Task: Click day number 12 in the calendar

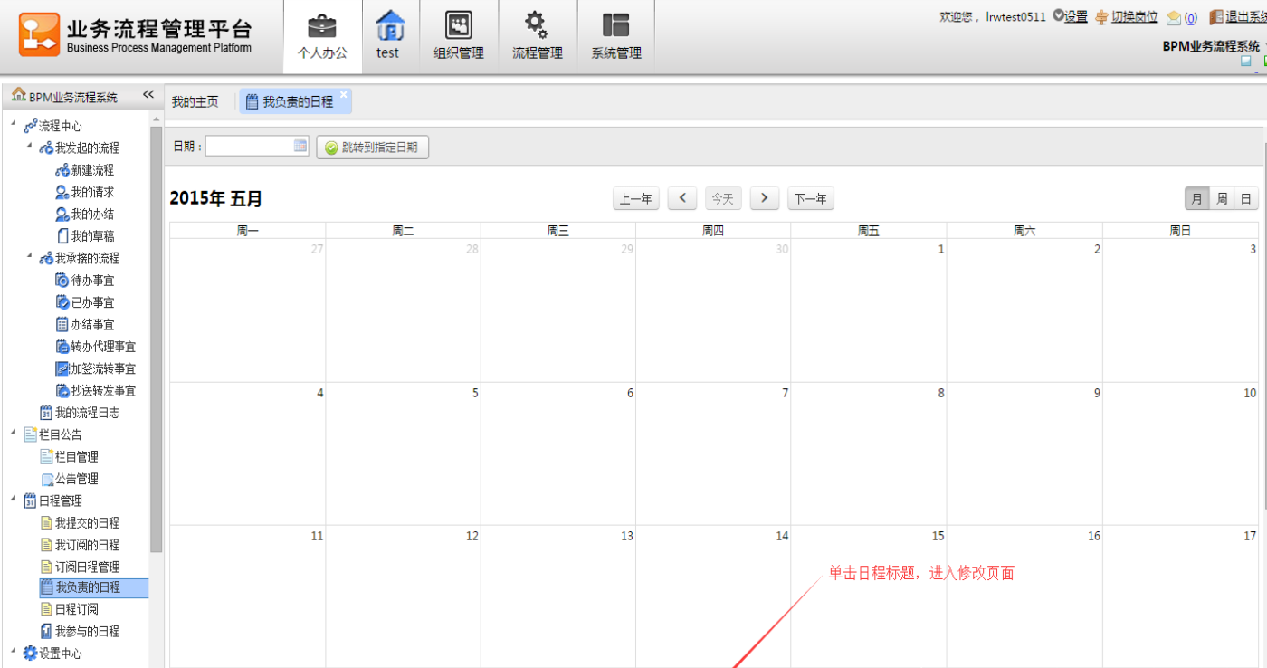Action: 472,536
